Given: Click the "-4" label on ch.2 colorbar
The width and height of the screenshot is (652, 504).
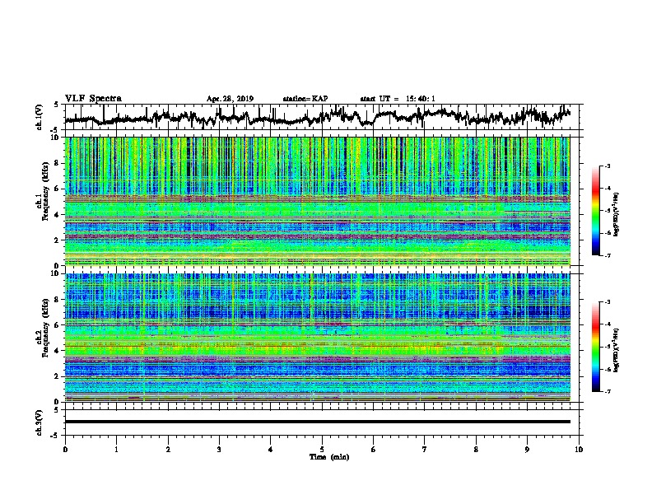Looking at the screenshot, I should 607,324.
